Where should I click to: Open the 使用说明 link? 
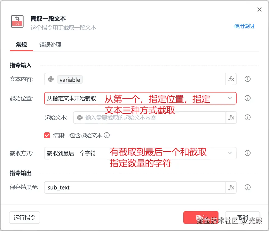point(244,26)
